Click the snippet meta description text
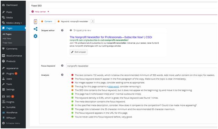Image resolution: width=218 pixels, height=129 pixels. point(114,45)
